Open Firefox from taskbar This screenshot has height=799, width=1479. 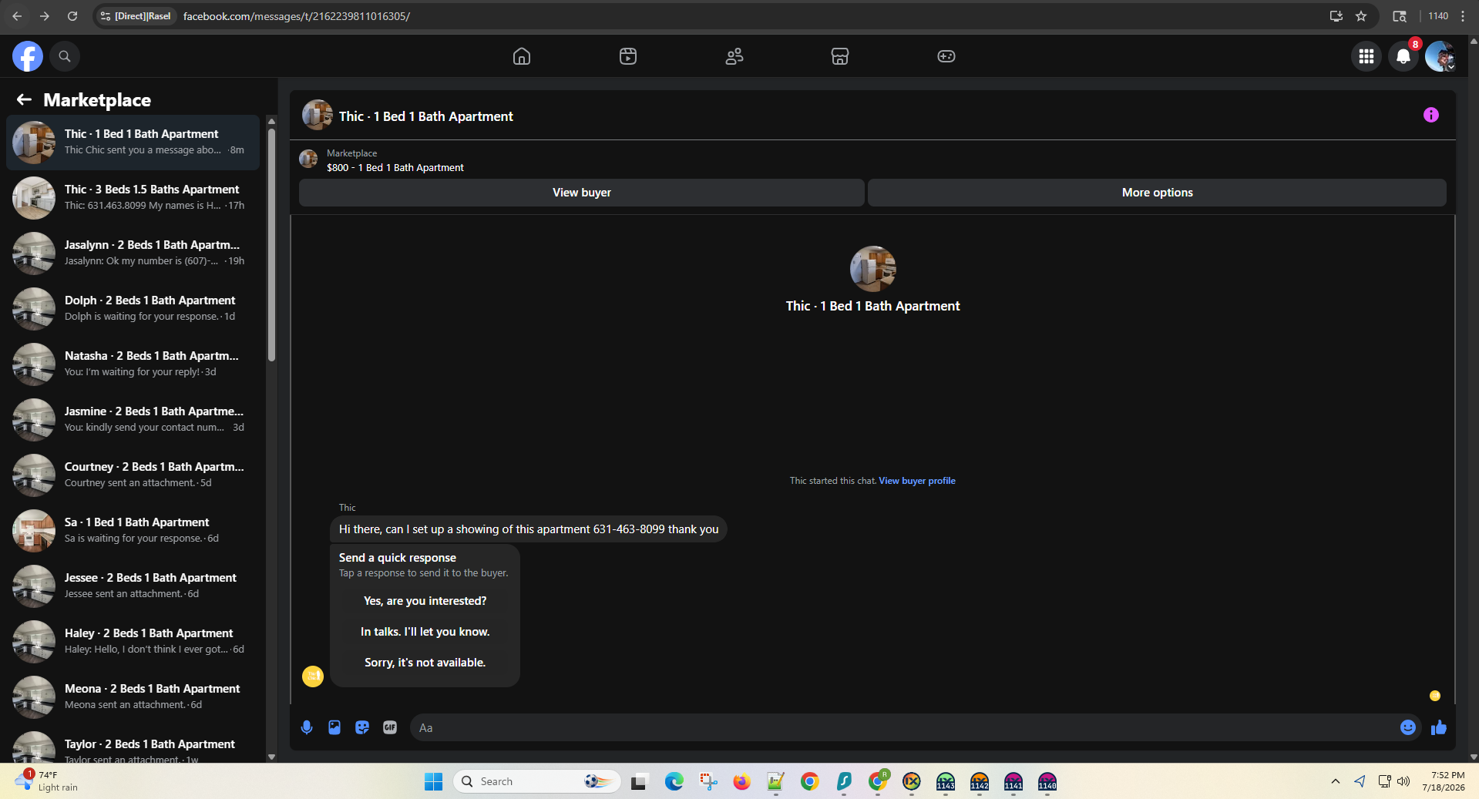[742, 782]
